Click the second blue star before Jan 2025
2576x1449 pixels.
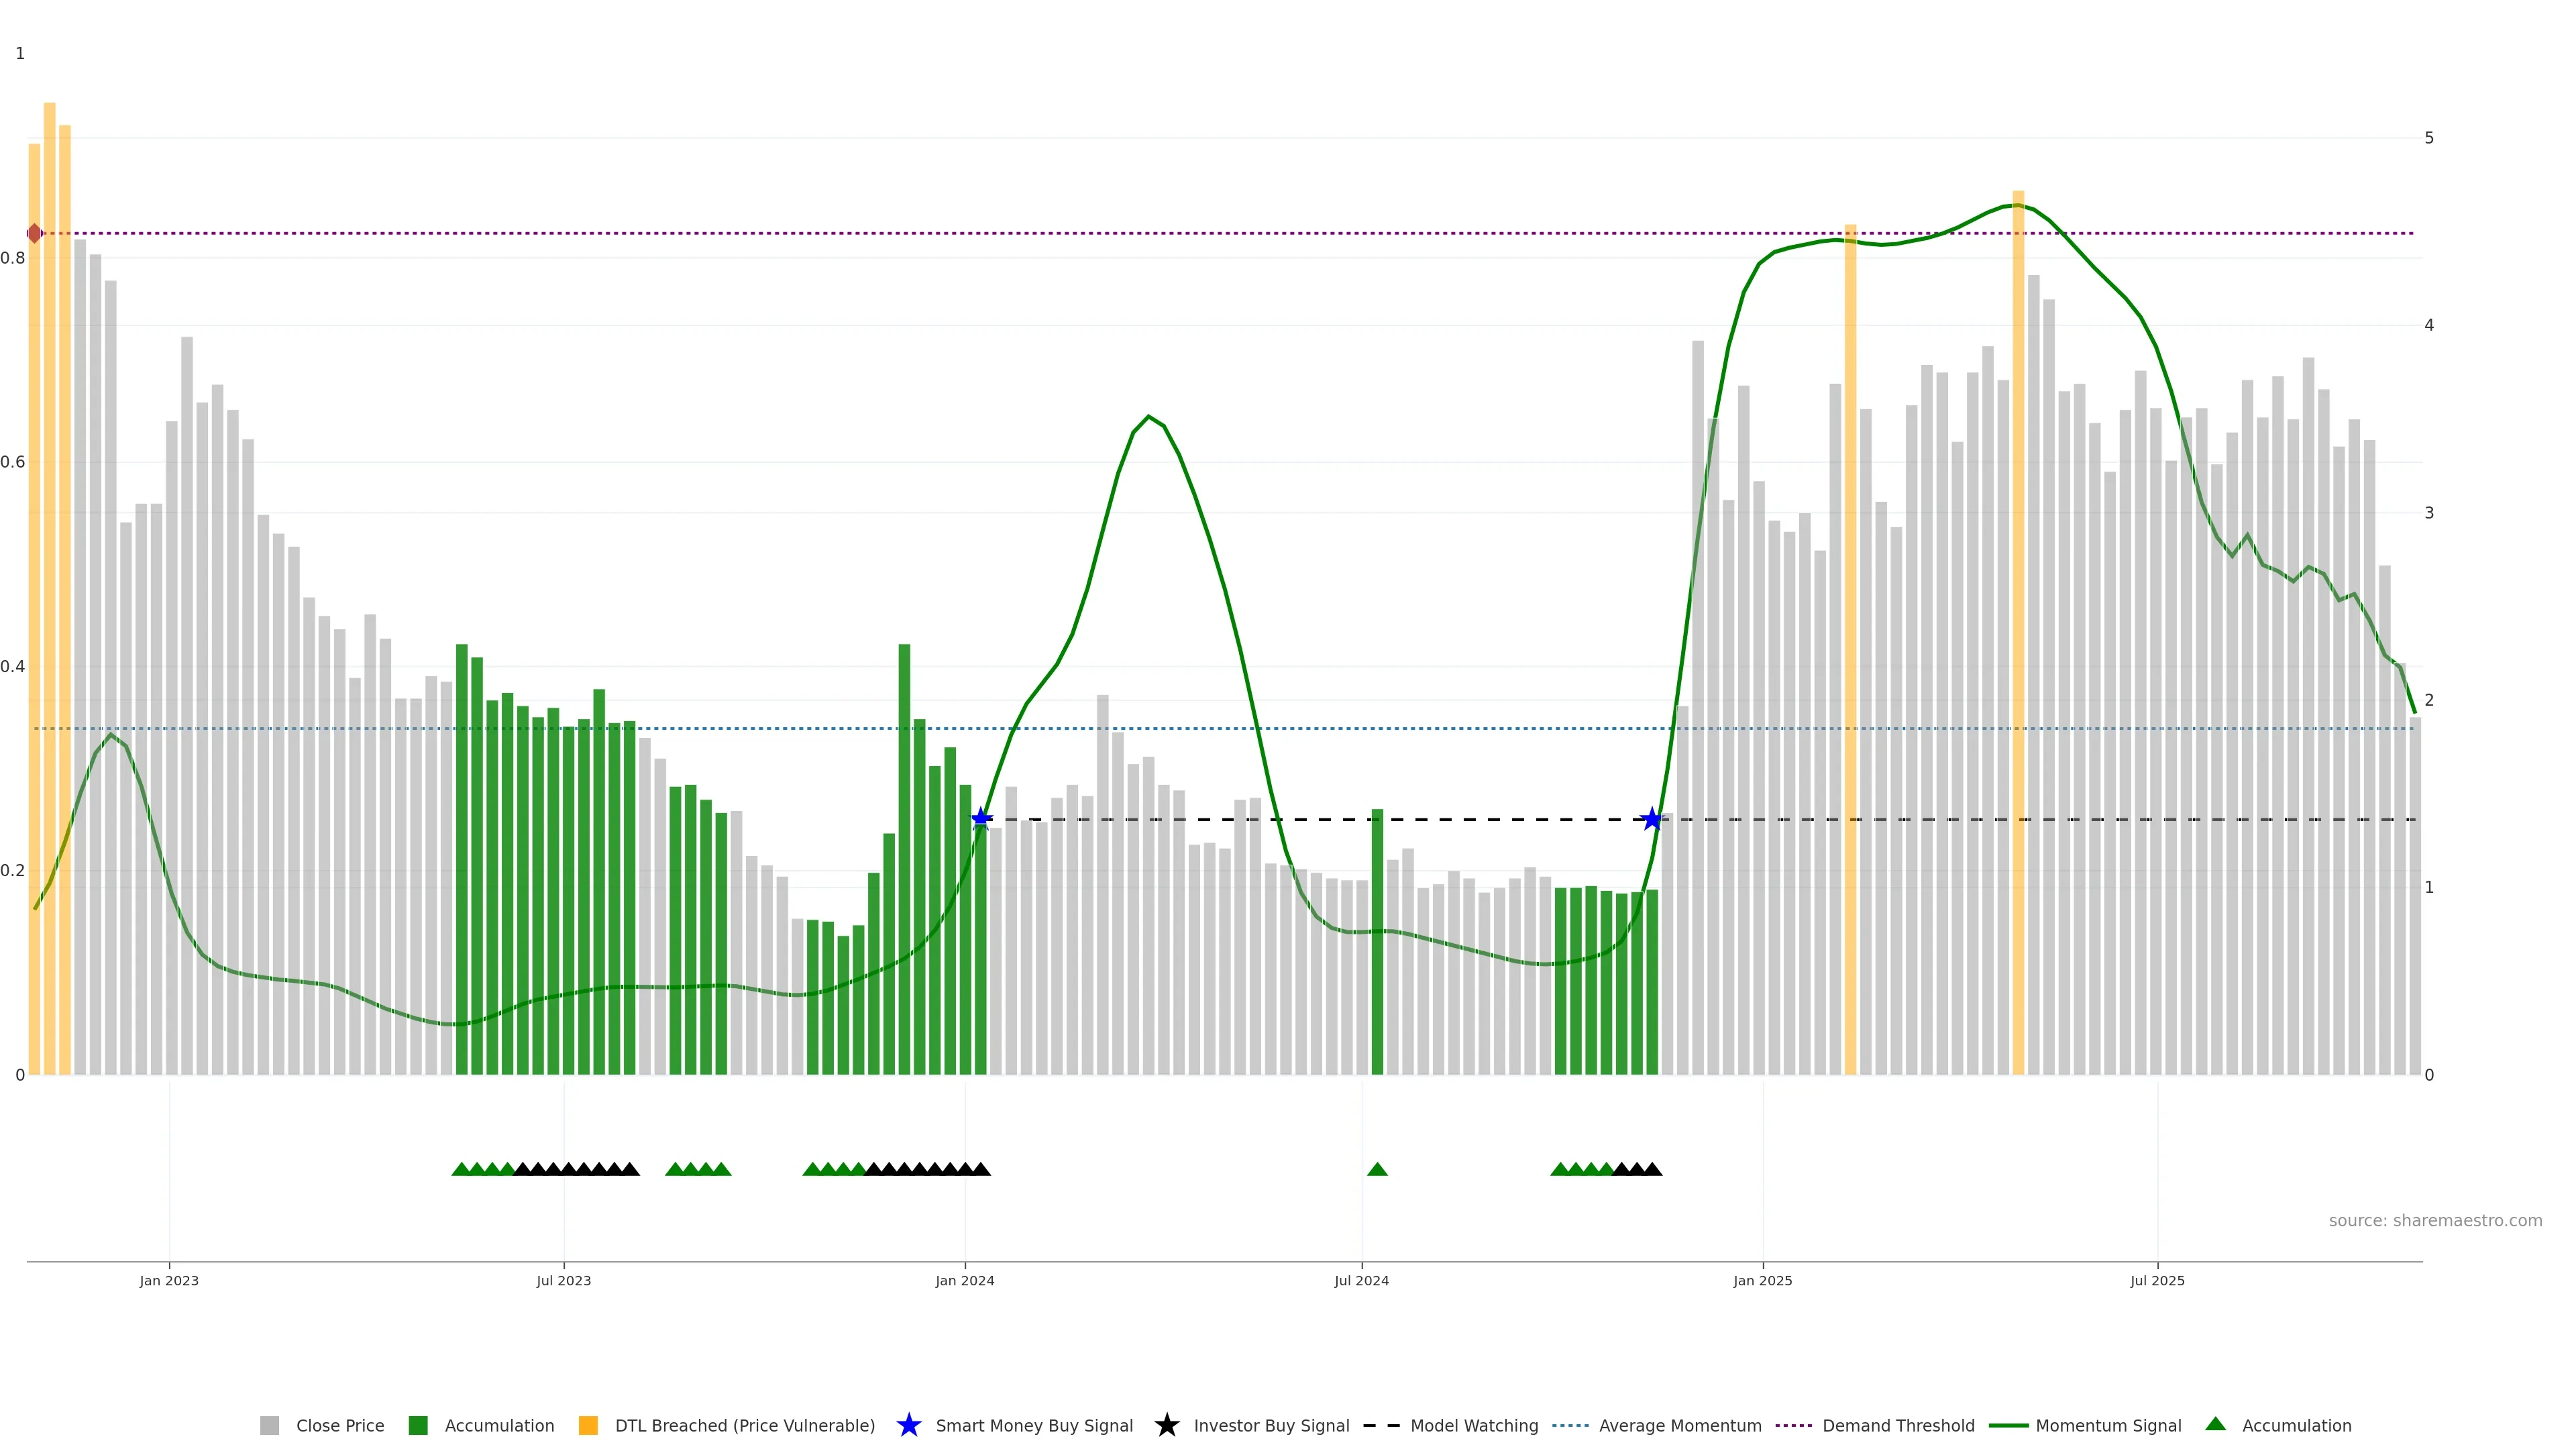point(1652,820)
